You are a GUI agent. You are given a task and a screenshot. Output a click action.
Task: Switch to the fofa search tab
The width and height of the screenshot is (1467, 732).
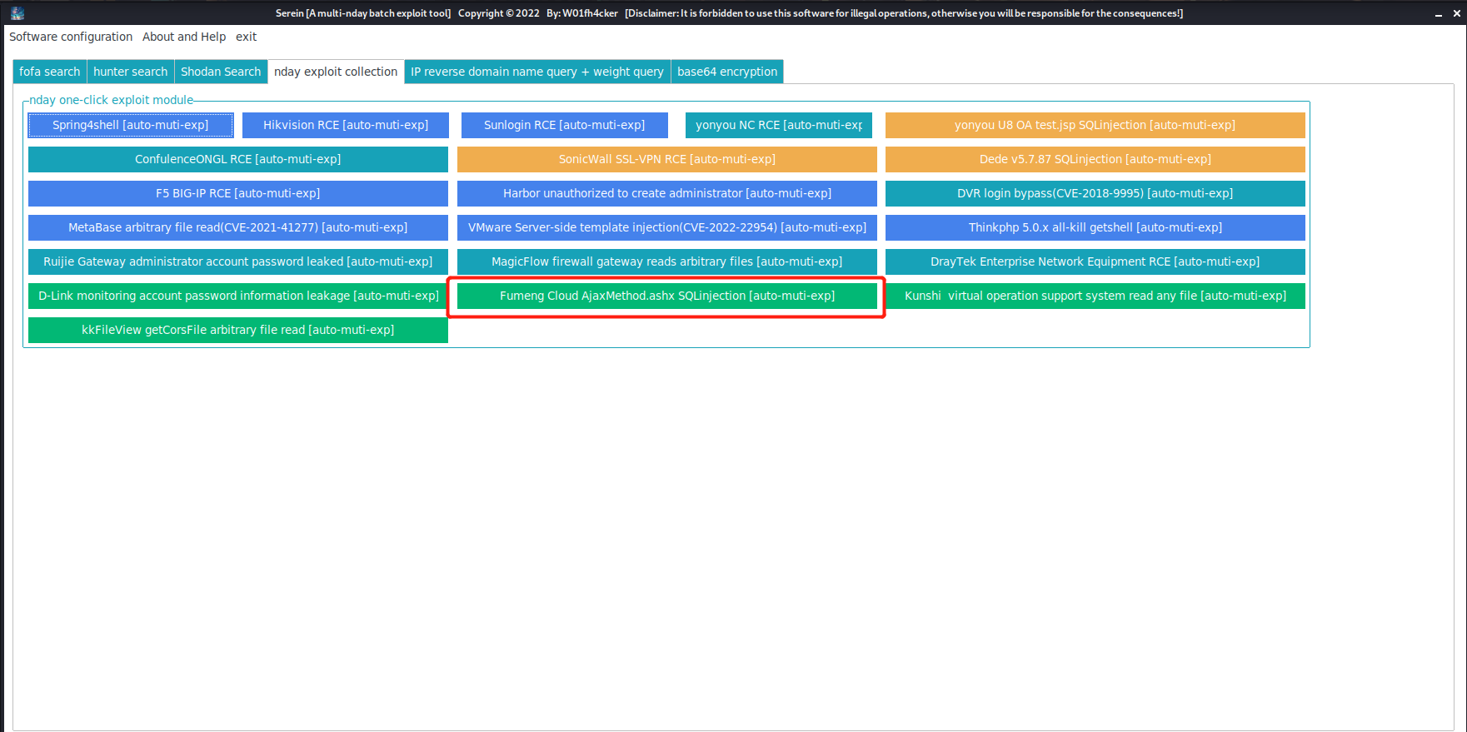click(50, 72)
